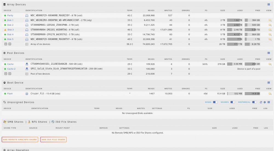Open the Disk 1 device link
The width and height of the screenshot is (274, 151).
click(10, 20)
